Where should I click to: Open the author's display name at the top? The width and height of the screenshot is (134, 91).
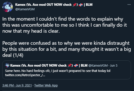click(x=54, y=5)
